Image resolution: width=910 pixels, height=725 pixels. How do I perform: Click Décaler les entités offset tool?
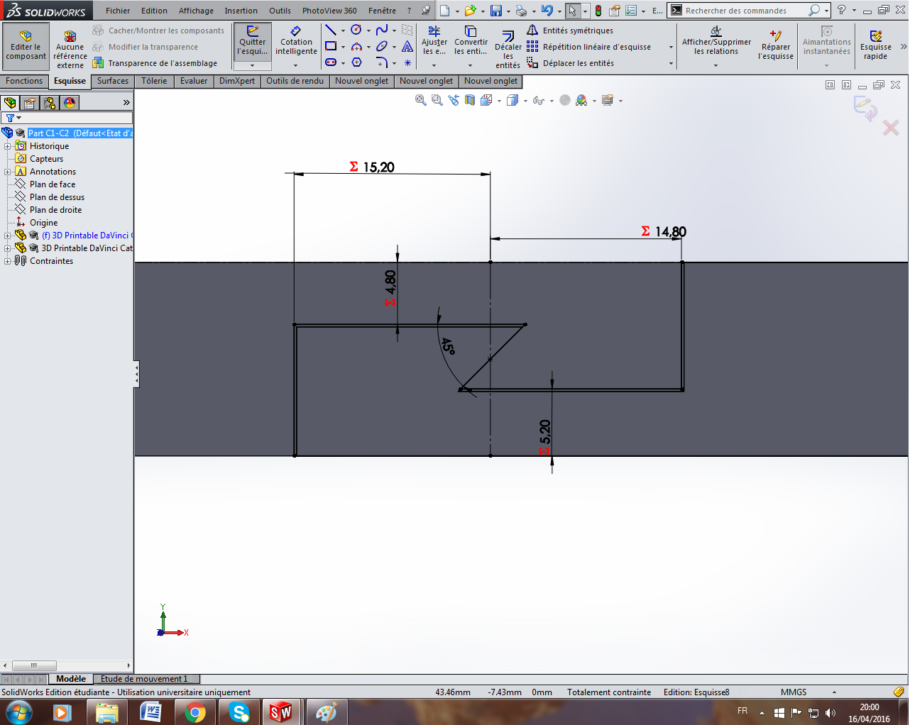click(x=508, y=50)
